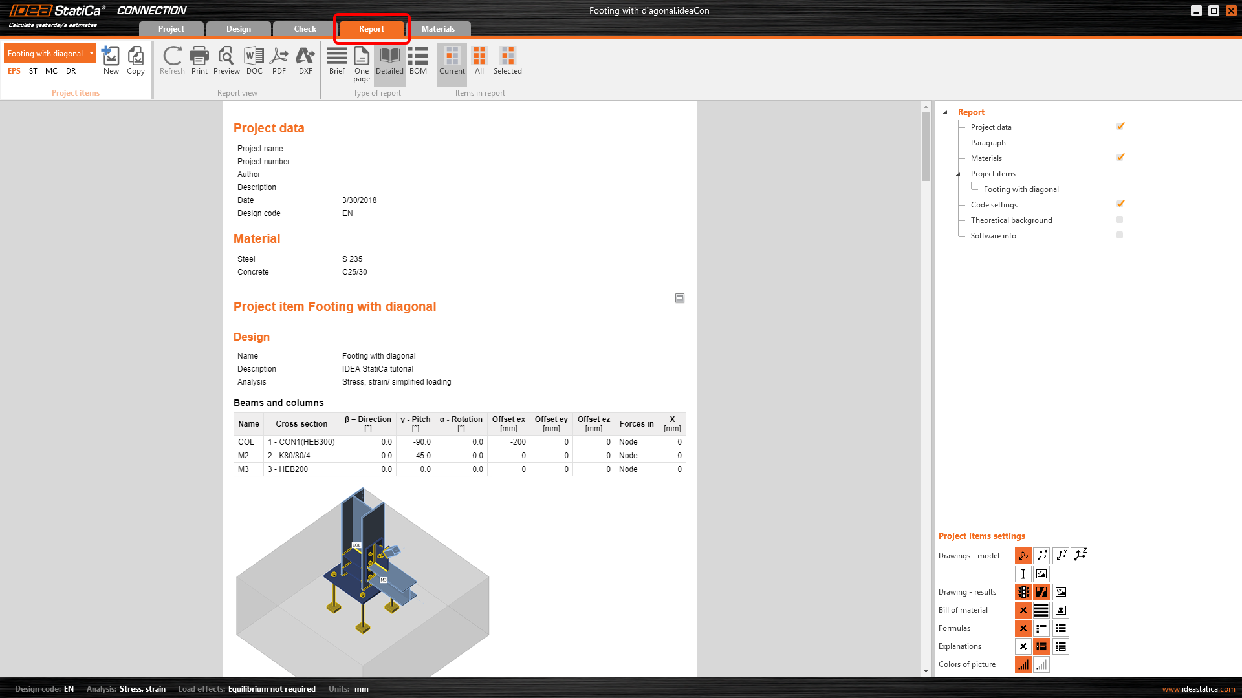Export report as DOC file
The width and height of the screenshot is (1242, 698).
254,61
